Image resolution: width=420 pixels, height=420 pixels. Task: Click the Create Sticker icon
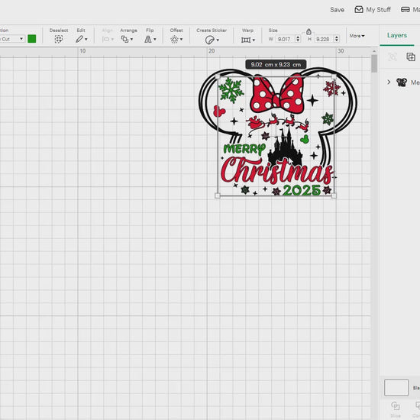[x=212, y=40]
